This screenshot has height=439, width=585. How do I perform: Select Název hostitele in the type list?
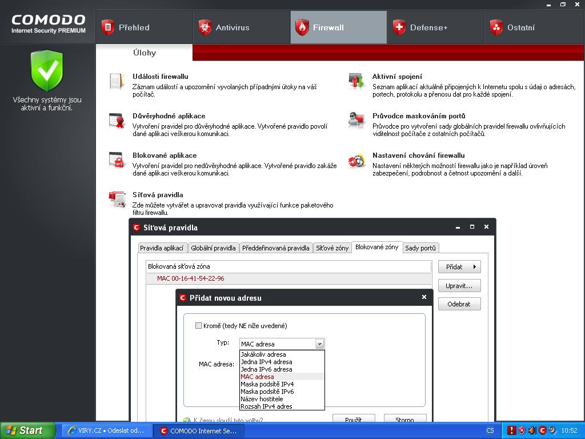[262, 399]
